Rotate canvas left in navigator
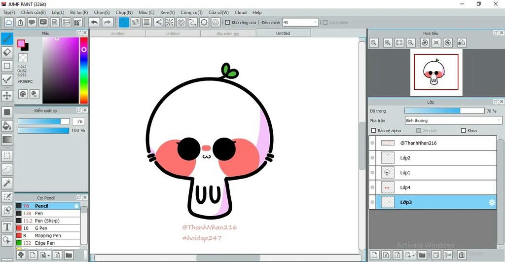The width and height of the screenshot is (505, 262). point(425,42)
